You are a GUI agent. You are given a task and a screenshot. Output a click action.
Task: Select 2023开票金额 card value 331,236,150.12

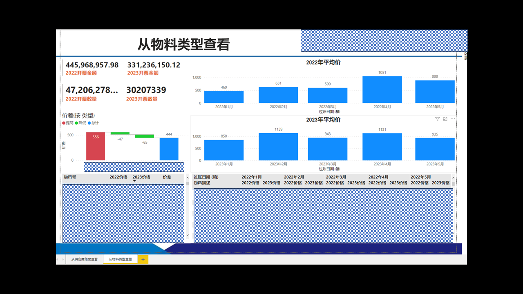154,65
